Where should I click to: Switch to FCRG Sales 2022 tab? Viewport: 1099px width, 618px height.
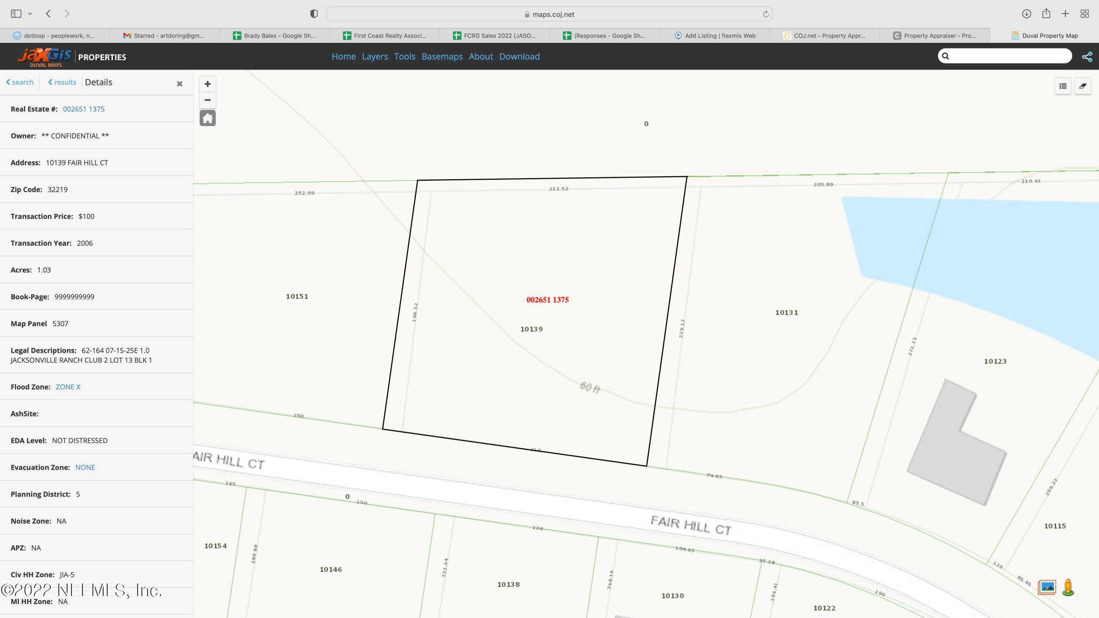[495, 36]
